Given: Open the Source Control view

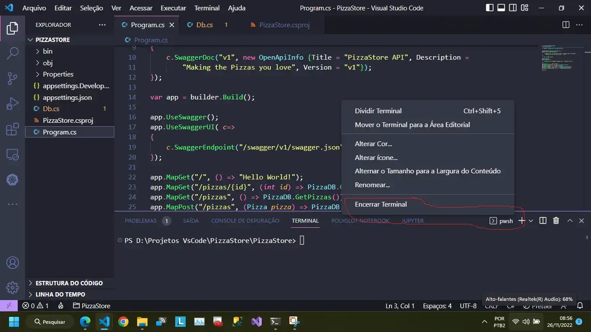Looking at the screenshot, I should 13,78.
